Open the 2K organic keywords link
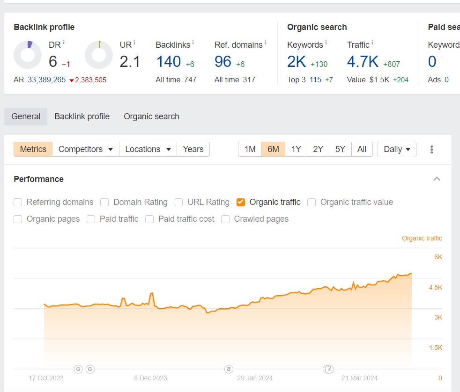460x392 pixels. click(x=297, y=62)
